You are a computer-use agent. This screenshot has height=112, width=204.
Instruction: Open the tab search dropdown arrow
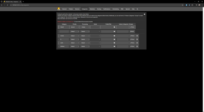point(2,2)
